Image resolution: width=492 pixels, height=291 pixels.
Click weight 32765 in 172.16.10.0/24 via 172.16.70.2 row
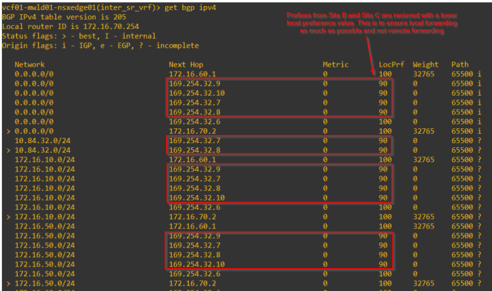(424, 217)
